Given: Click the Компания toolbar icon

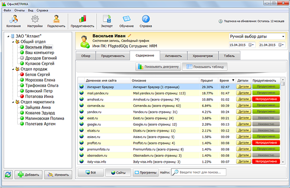Looking at the screenshot, I should 13,20.
